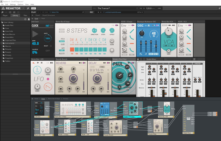This screenshot has width=221, height=141.
Task: Open the Settings menu
Action: 13,4
